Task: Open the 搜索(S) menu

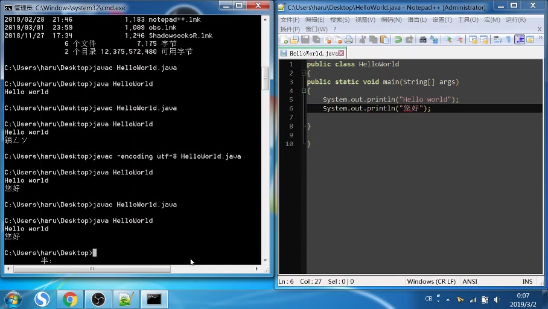Action: (340, 19)
